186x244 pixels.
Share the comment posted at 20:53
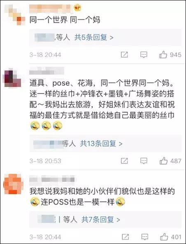point(124,161)
